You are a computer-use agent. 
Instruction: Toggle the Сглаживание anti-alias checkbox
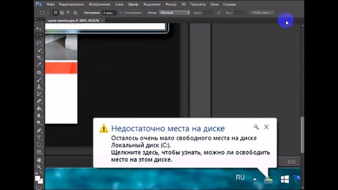click(121, 13)
